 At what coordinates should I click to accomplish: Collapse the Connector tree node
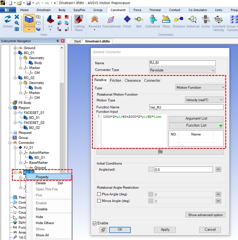[x=10, y=143]
